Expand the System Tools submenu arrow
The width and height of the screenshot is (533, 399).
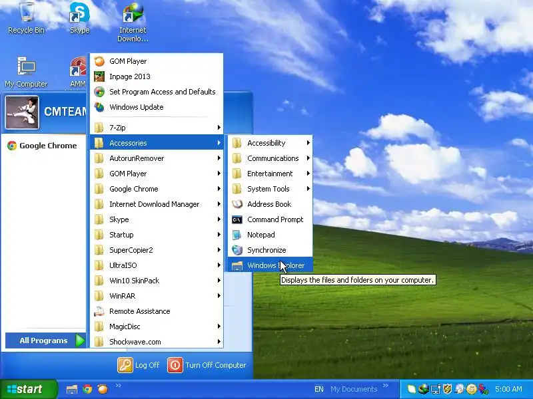pyautogui.click(x=308, y=189)
